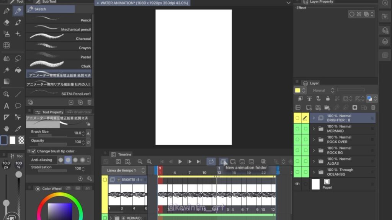The width and height of the screenshot is (392, 220).
Task: Play the animation
Action: (180, 162)
